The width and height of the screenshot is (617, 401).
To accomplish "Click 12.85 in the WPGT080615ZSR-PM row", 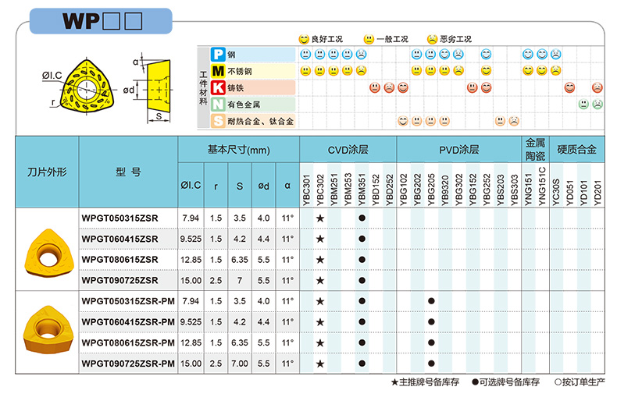I will [x=191, y=342].
